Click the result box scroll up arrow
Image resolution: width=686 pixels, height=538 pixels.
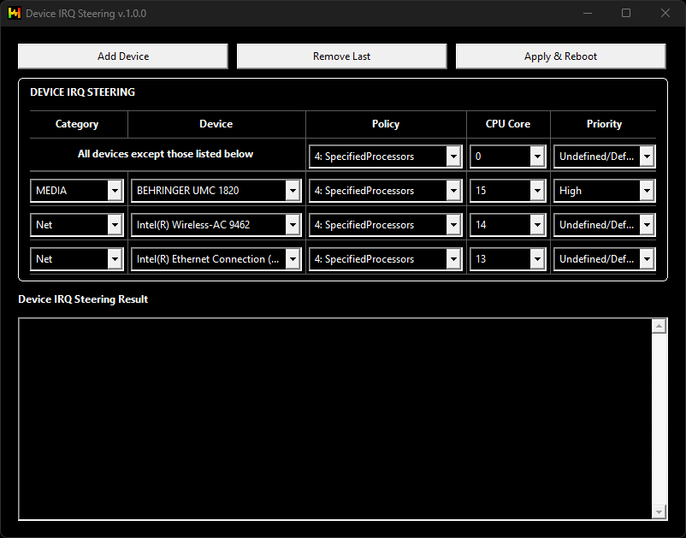(x=659, y=326)
